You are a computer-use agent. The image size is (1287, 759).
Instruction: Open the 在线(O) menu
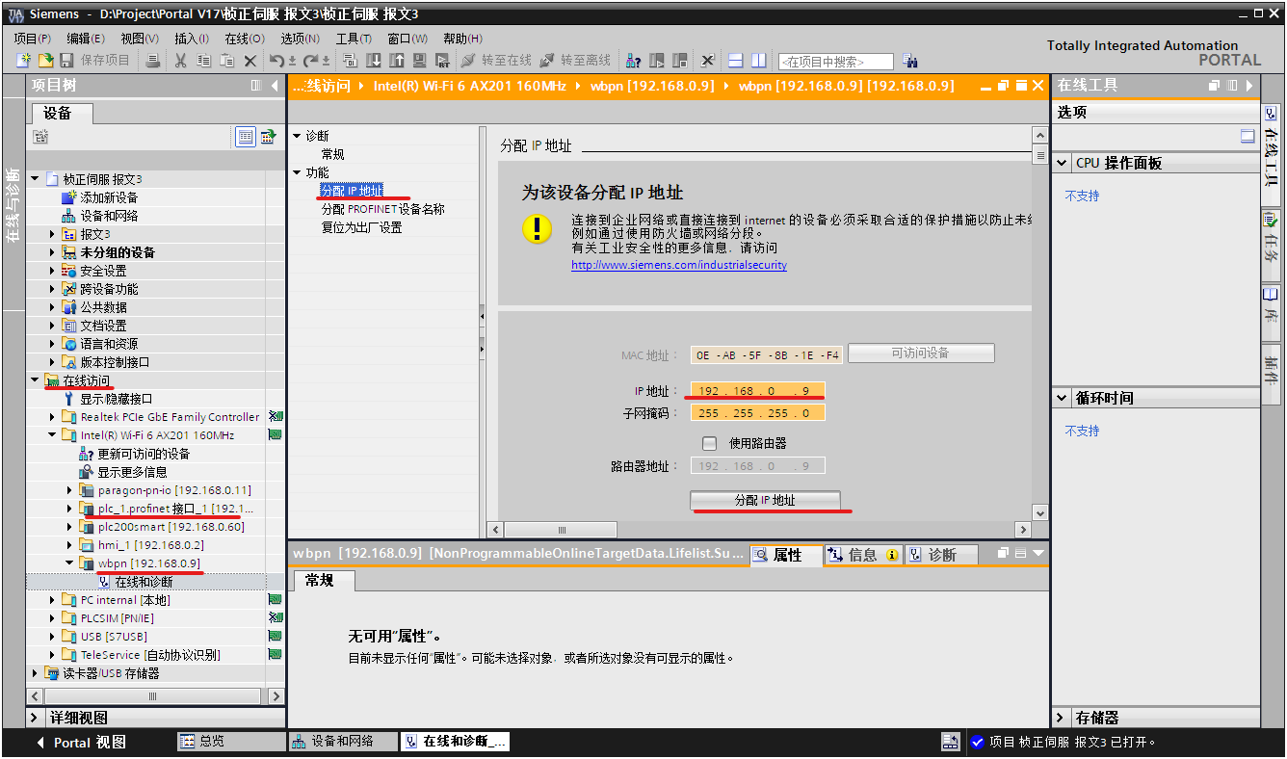(245, 39)
